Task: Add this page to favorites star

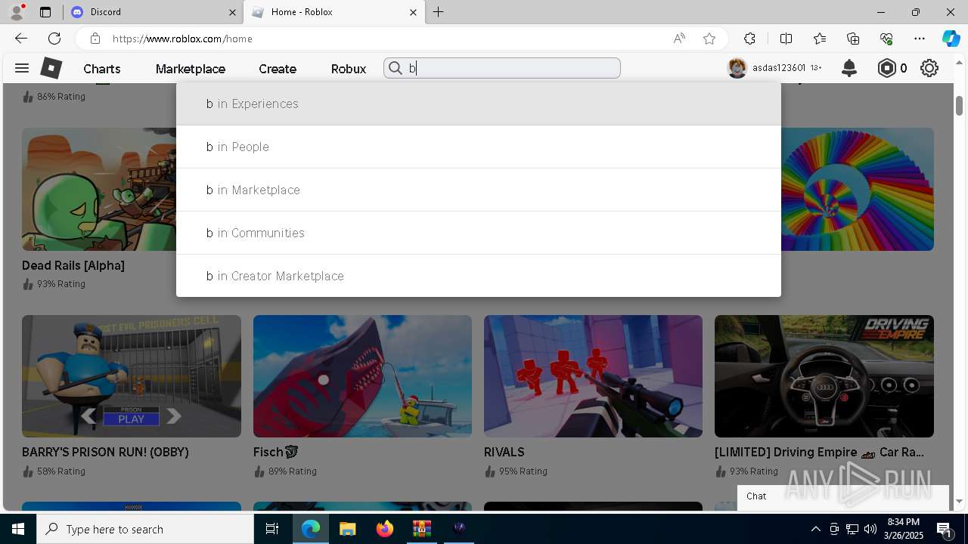Action: pyautogui.click(x=709, y=39)
